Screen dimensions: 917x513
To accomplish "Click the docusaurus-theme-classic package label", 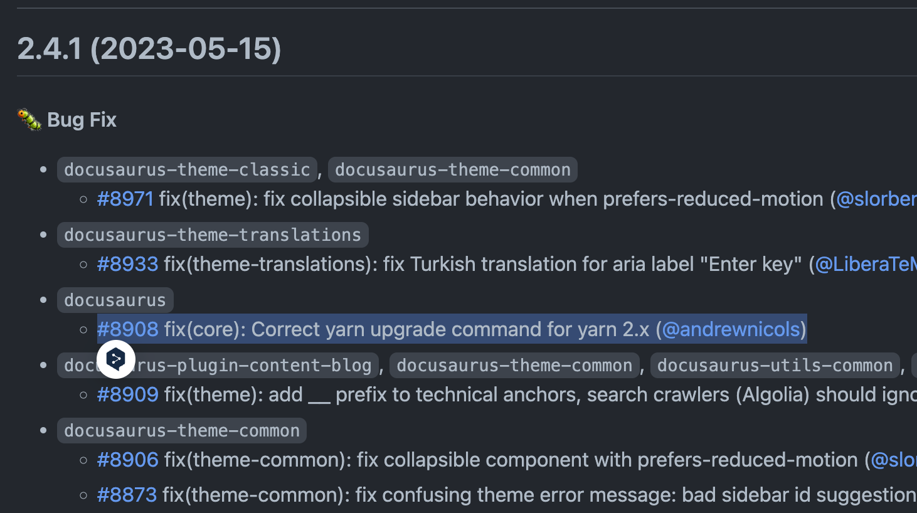I will pos(187,170).
